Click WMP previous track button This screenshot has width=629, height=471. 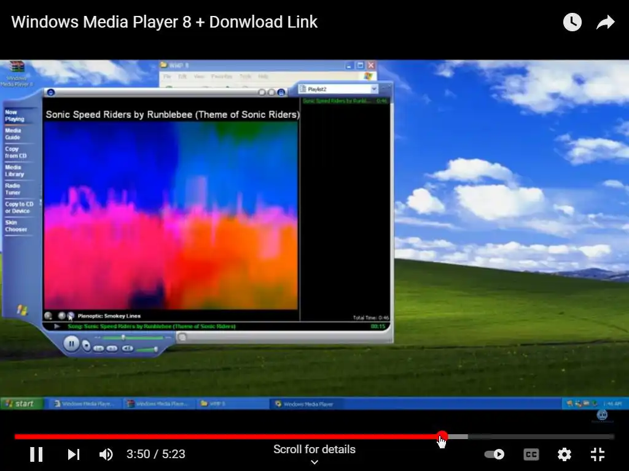(x=99, y=348)
